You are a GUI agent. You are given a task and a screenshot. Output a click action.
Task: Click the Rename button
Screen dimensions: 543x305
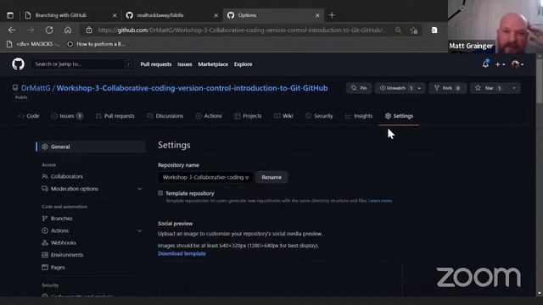(x=271, y=177)
